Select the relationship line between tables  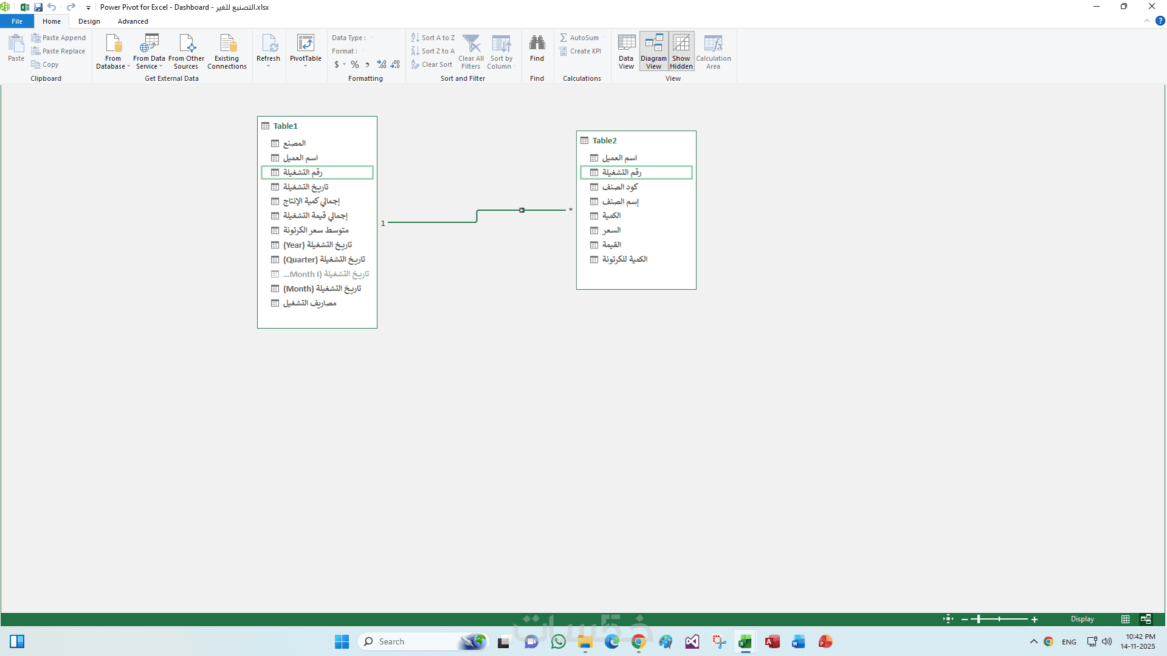(x=432, y=222)
